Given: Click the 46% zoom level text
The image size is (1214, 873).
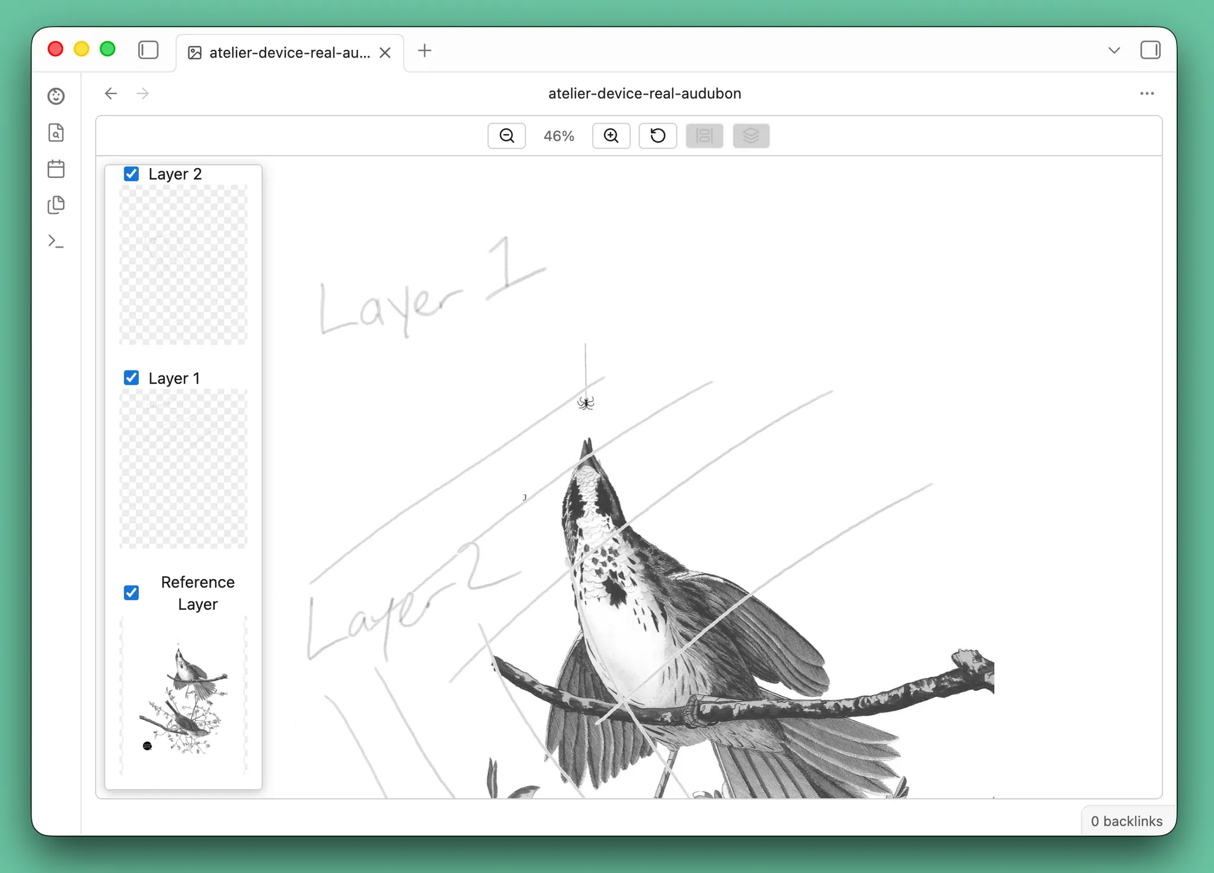Looking at the screenshot, I should [559, 136].
